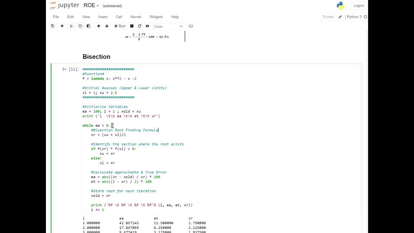
Task: Click the kernel idle status circle
Action: (x=365, y=17)
